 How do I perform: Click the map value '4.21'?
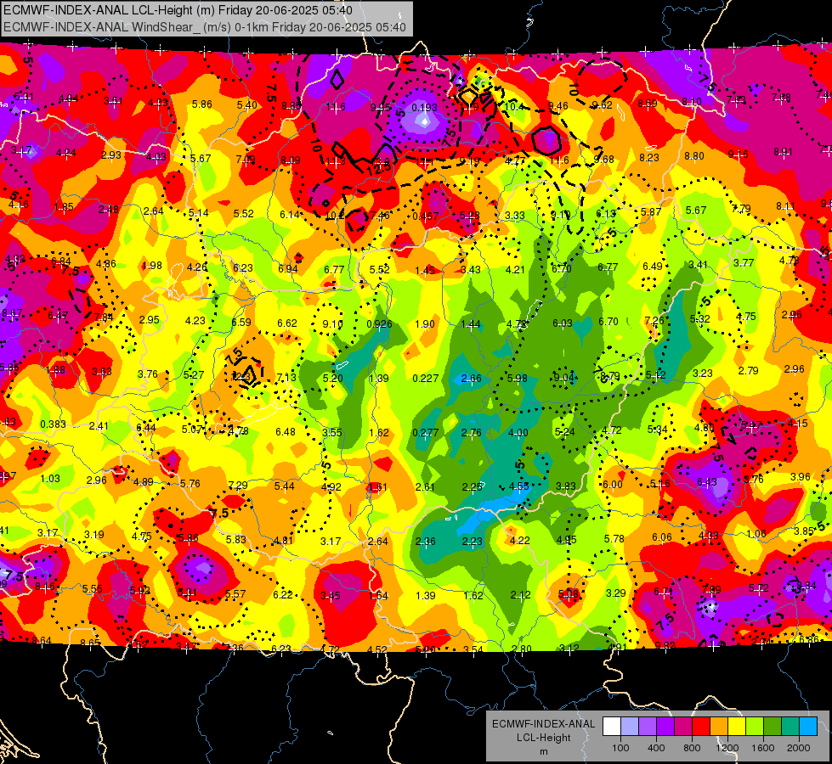pyautogui.click(x=515, y=270)
